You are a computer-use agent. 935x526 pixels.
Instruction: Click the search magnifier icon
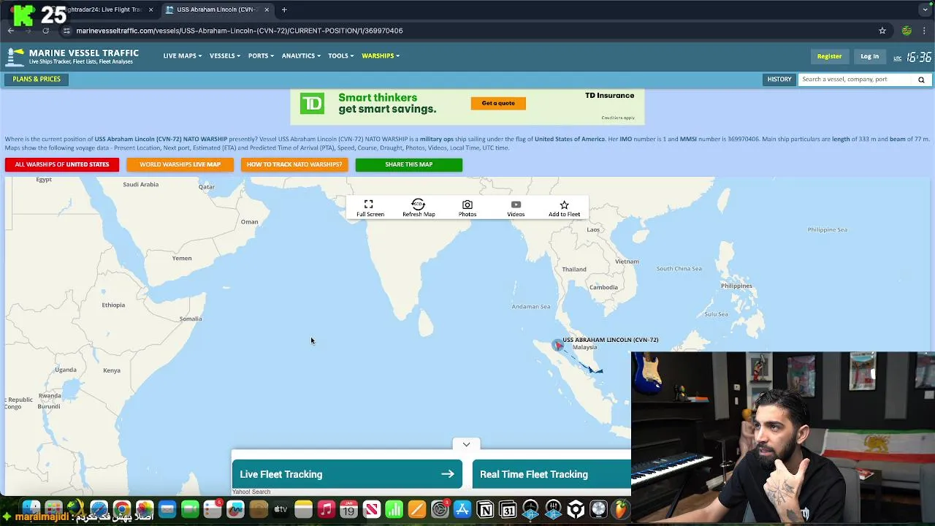point(921,80)
